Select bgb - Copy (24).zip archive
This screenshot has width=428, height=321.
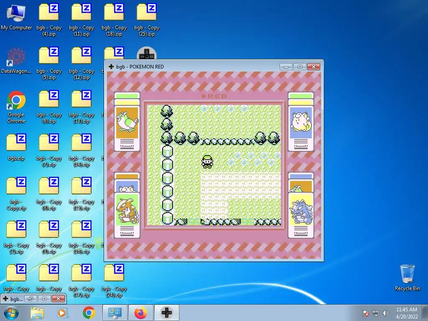[x=114, y=281]
